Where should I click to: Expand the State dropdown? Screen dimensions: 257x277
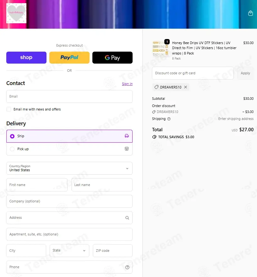point(69,251)
